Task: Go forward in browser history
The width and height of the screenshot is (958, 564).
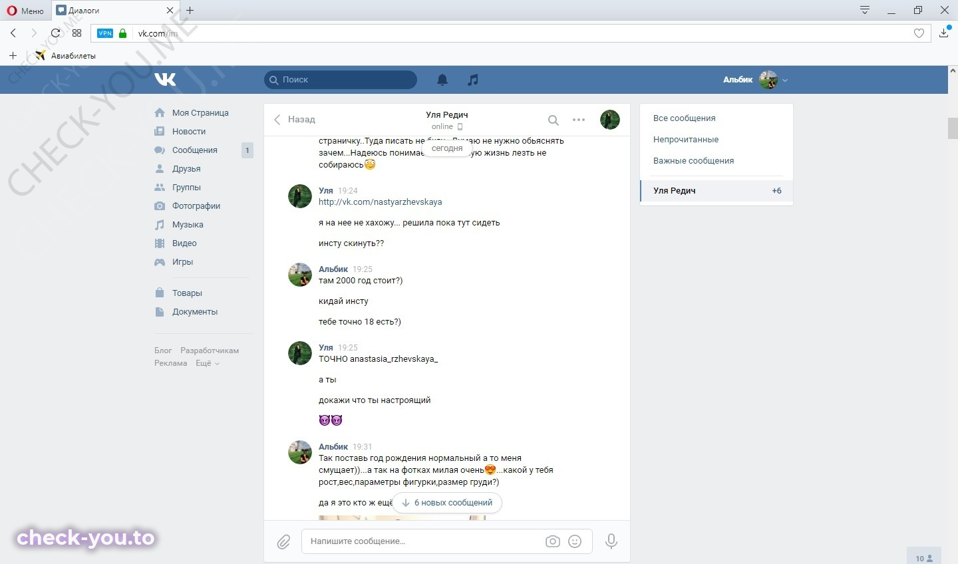Action: click(34, 33)
